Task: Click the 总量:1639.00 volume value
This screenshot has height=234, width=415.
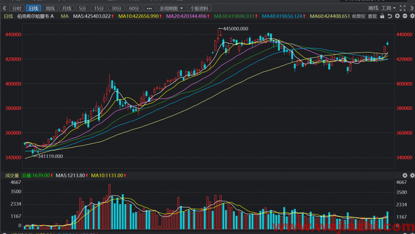Action: pos(36,175)
